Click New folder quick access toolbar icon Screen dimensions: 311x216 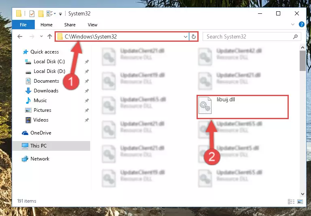(41, 14)
